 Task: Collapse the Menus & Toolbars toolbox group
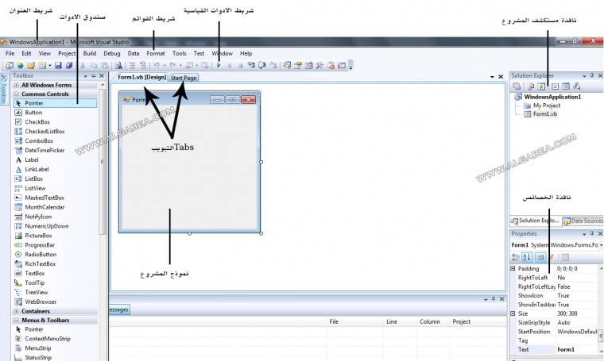pos(17,321)
